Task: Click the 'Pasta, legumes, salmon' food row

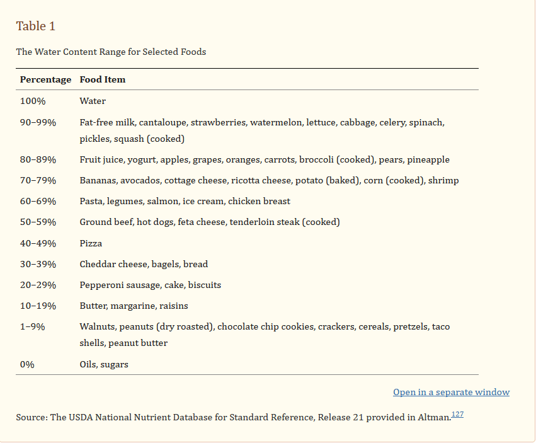Action: coord(185,201)
